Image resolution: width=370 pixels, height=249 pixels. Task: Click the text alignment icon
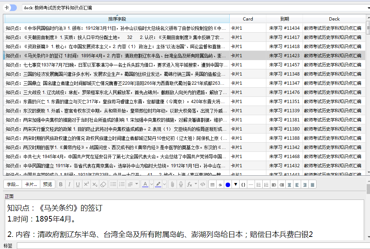(x=130, y=184)
